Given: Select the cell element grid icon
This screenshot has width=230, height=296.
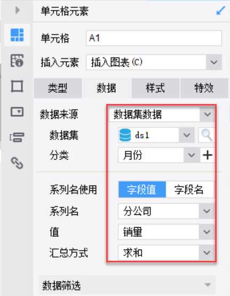Looking at the screenshot, I should click(x=17, y=35).
